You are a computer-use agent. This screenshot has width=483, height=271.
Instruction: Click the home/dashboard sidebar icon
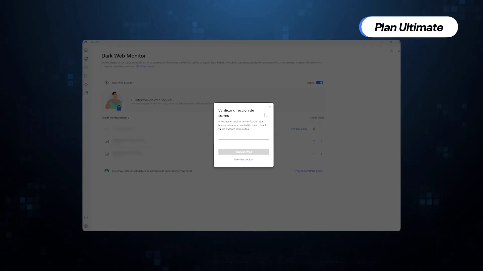point(86,50)
